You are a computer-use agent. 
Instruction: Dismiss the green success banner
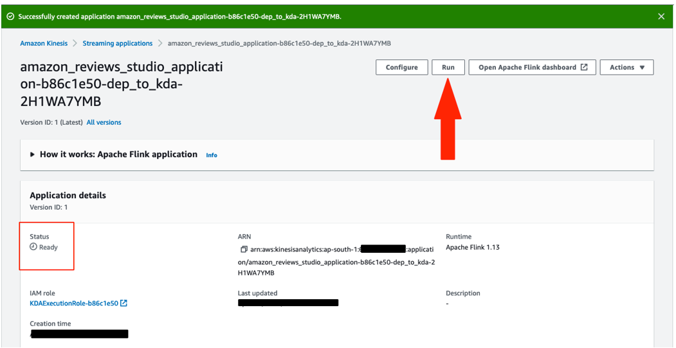[x=661, y=16]
